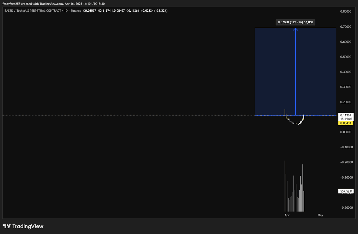Click the candle countdown timer 15:19:07
This screenshot has width=358, height=234.
(346, 118)
